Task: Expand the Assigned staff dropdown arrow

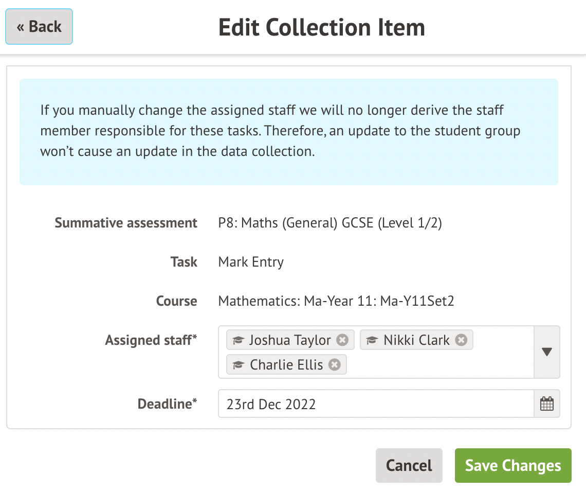Action: point(547,352)
